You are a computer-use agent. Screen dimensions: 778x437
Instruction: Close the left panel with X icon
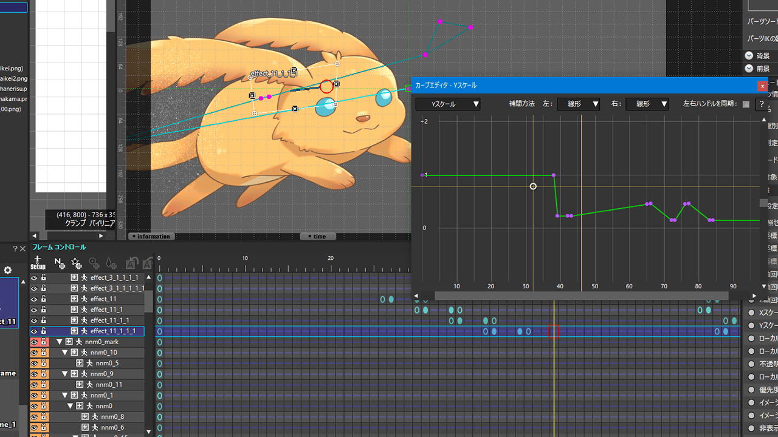pos(23,249)
